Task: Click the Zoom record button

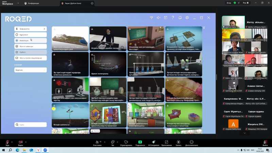Action: 178,142
